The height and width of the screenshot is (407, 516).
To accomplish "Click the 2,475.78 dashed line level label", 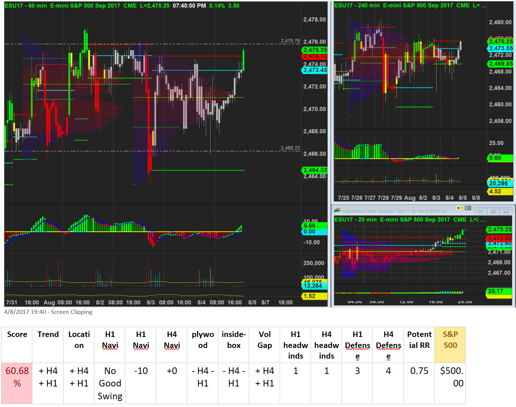I will (290, 41).
